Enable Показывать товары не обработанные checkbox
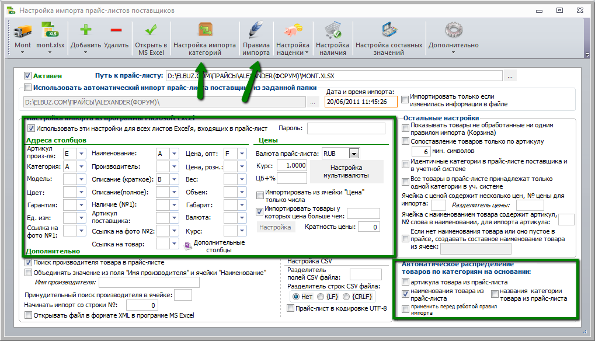 click(405, 128)
